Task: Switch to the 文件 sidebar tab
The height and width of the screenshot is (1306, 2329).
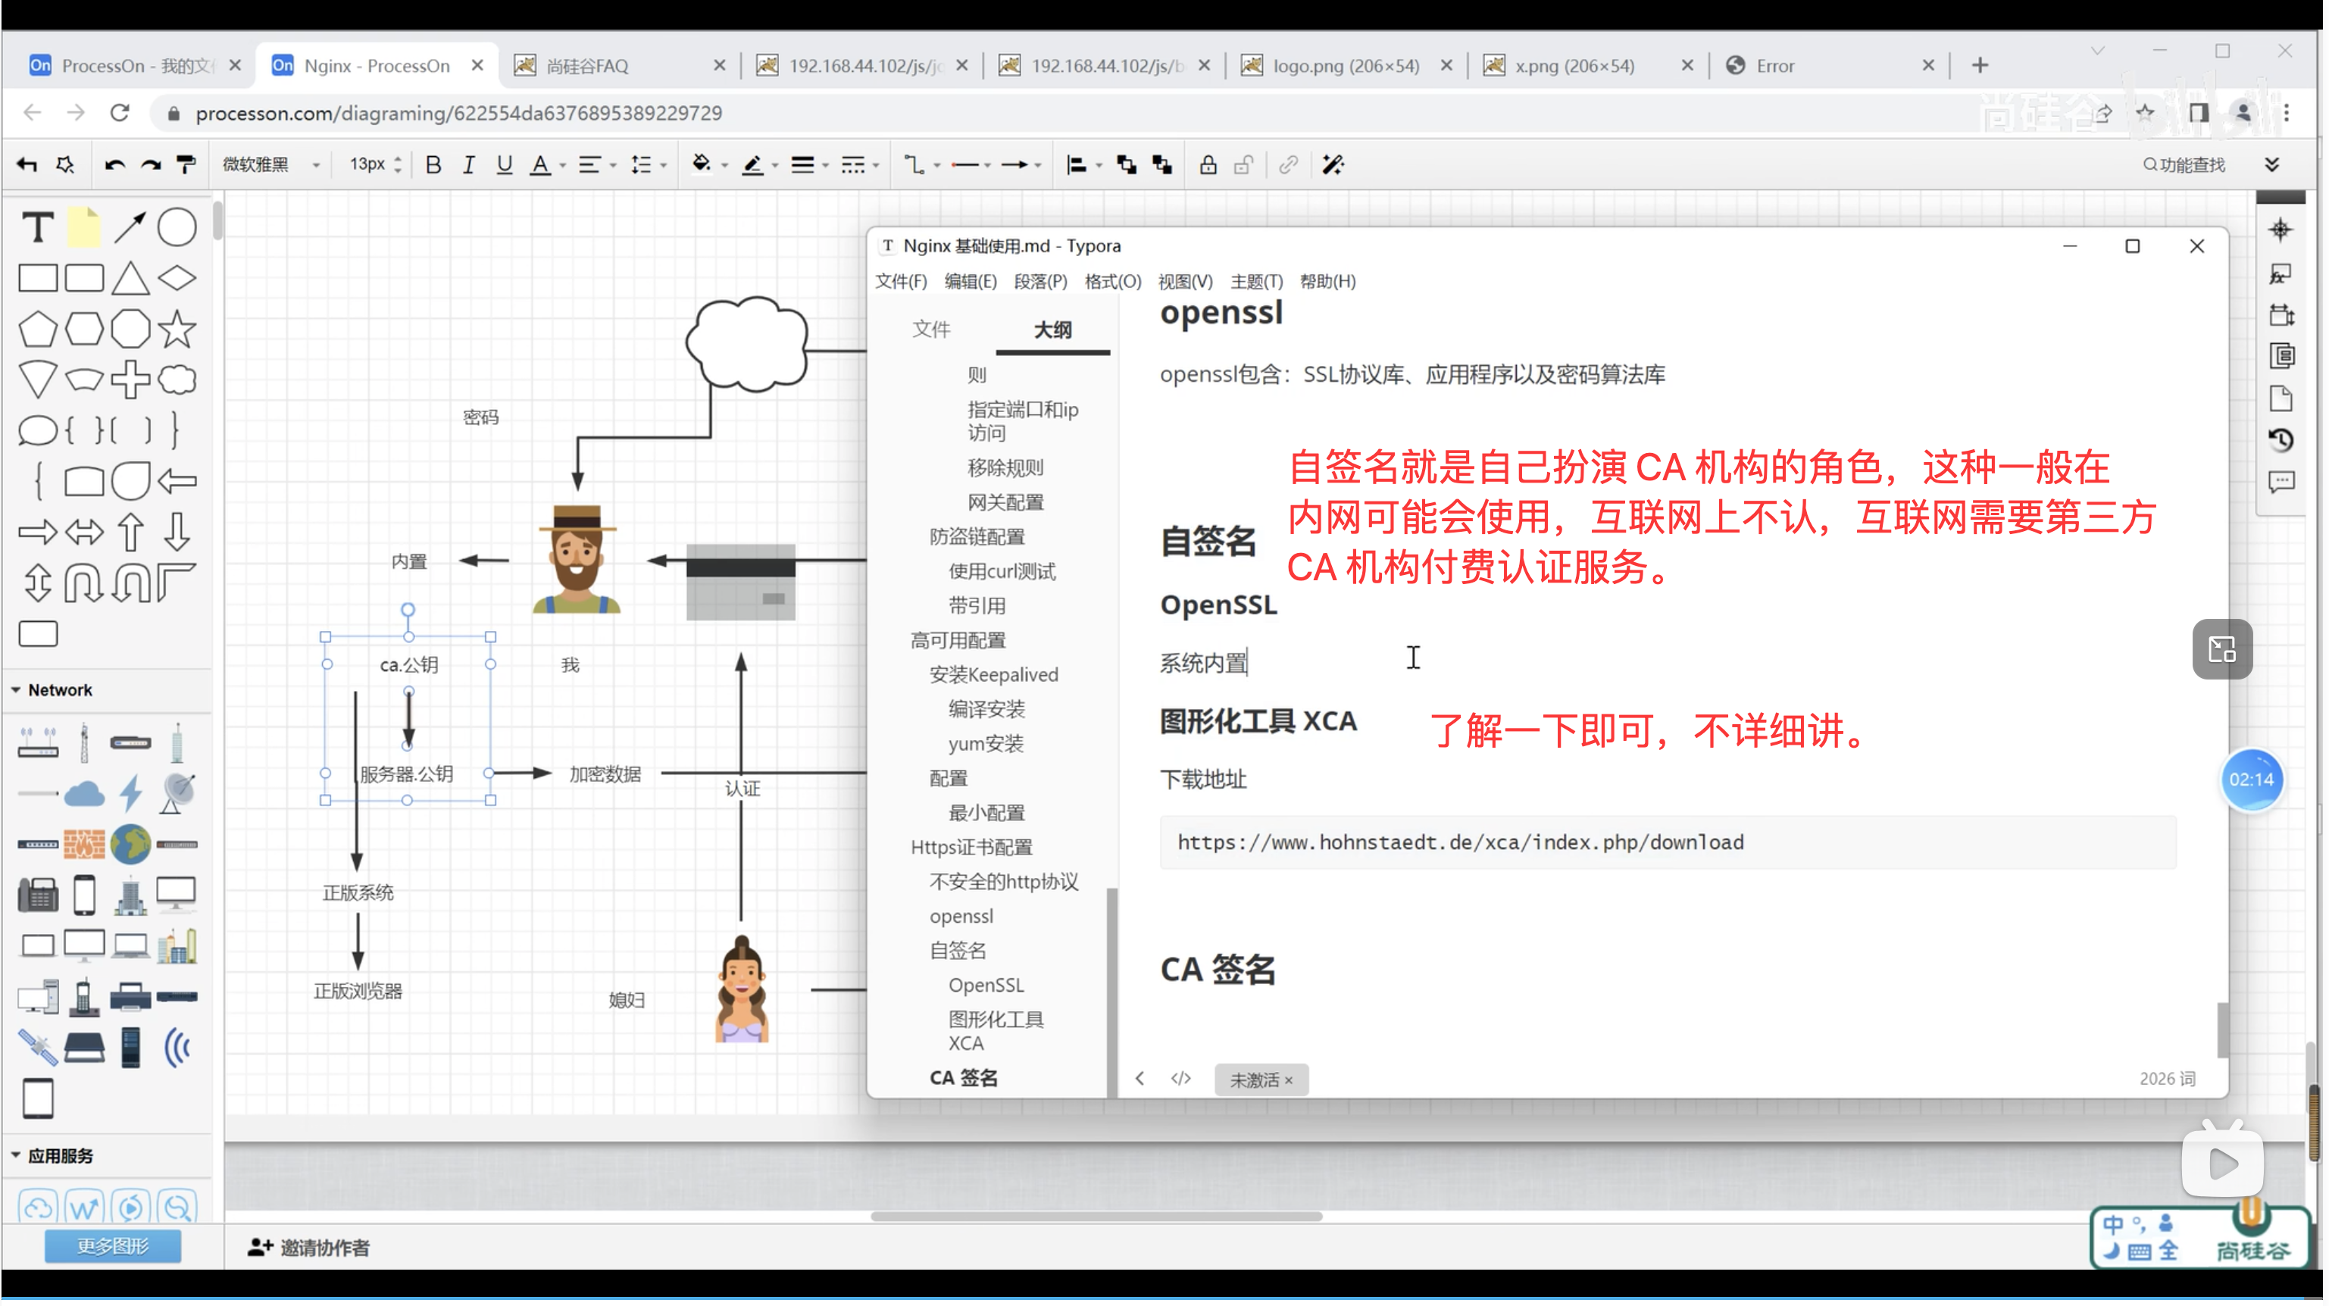Action: coord(930,329)
